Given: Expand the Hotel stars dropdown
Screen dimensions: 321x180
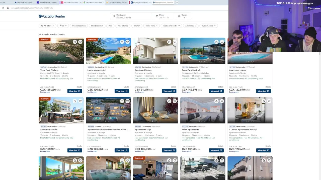Looking at the screenshot, I should point(151,26).
